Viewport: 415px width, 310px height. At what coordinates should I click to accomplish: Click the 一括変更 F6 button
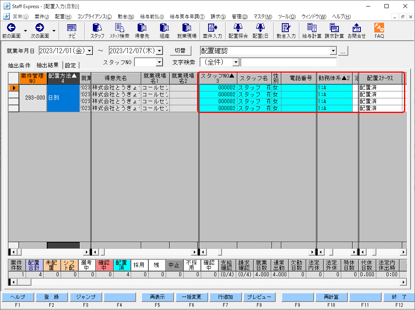click(x=192, y=297)
